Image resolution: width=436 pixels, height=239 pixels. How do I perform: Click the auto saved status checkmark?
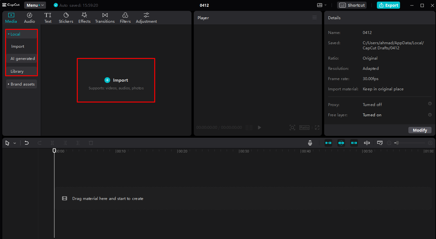[x=56, y=5]
